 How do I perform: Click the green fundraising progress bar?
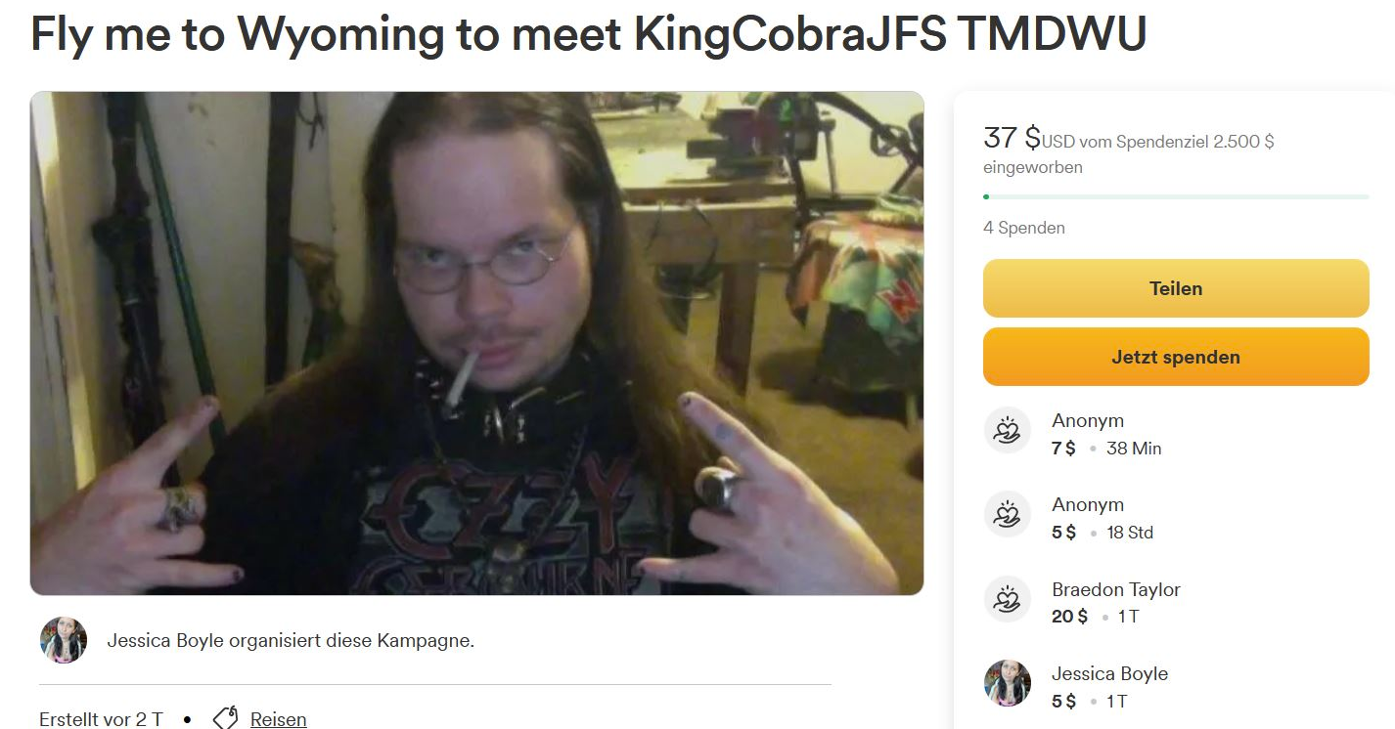pos(1176,196)
